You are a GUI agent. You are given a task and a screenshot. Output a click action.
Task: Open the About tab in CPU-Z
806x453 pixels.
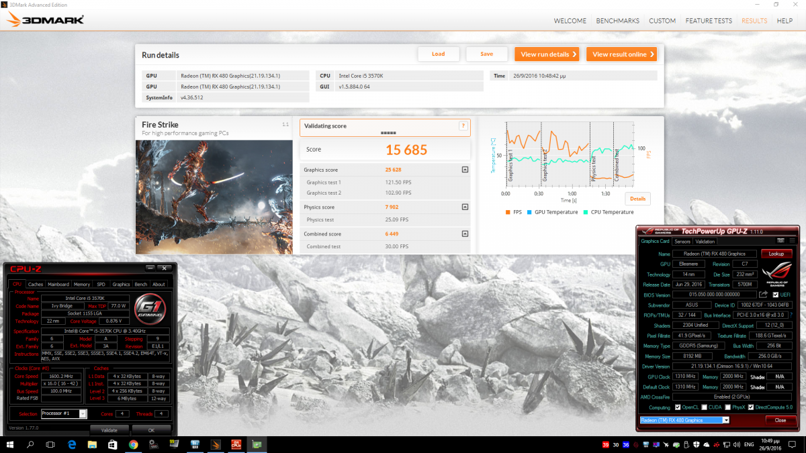pos(159,285)
